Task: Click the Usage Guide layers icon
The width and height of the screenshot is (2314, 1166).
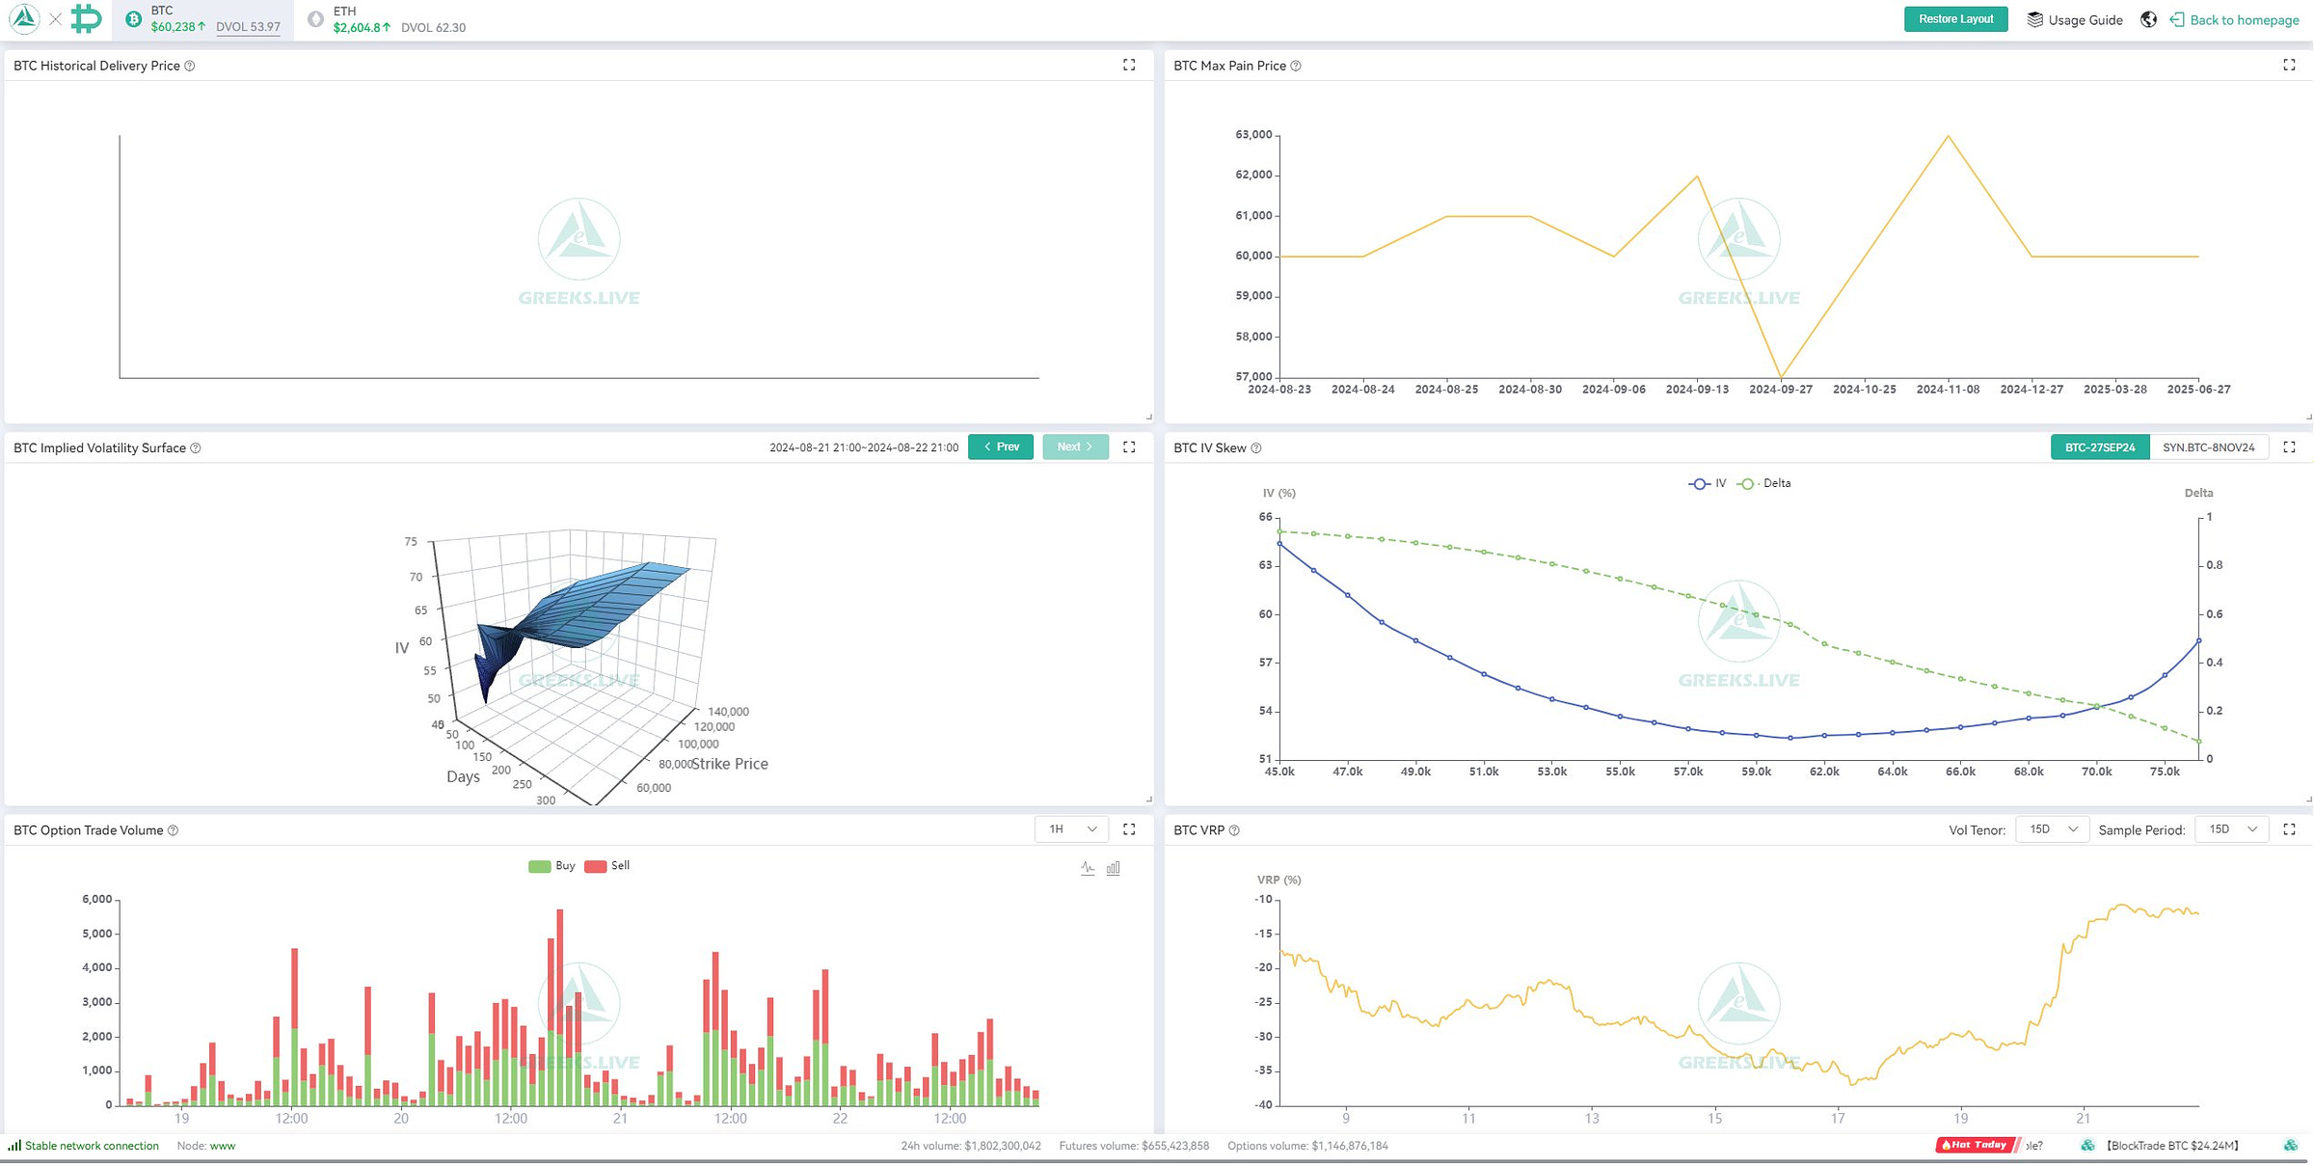Action: click(x=2034, y=19)
